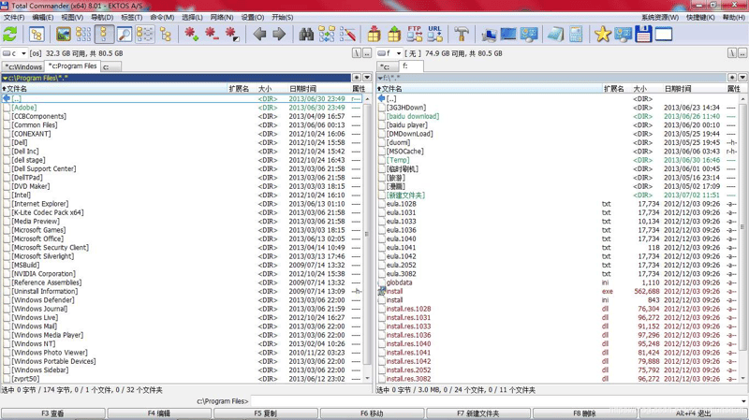This screenshot has height=420, width=749.
Task: Go back with the left arrow
Action: pos(259,35)
